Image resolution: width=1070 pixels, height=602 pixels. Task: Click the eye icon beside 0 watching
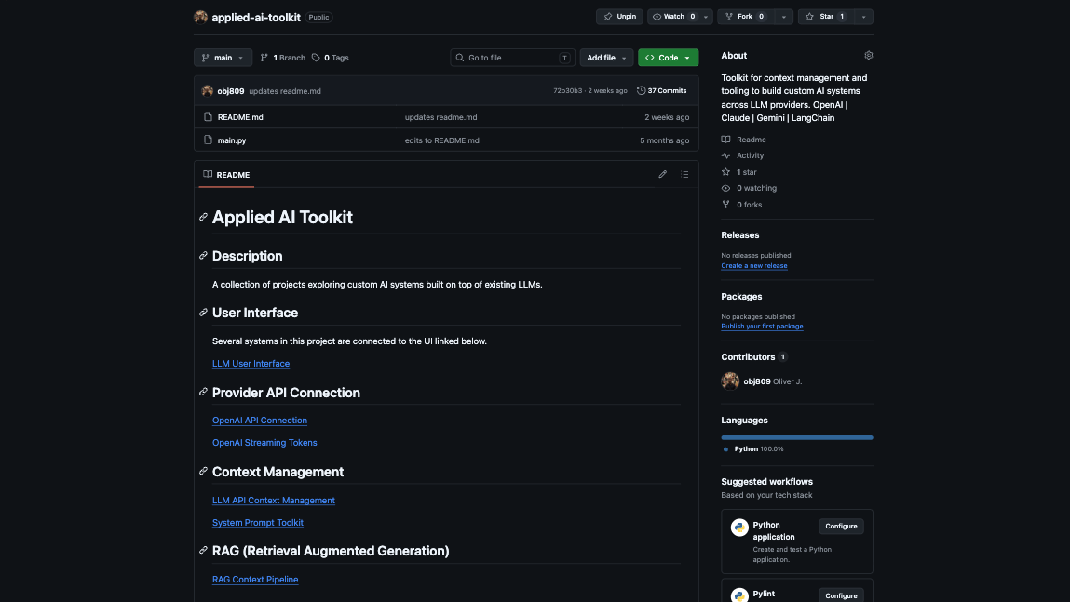coord(726,188)
